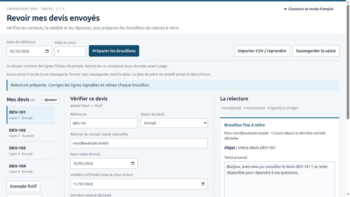Open quote DEV-103 in the list
This screenshot has width=350, height=197.
pyautogui.click(x=31, y=151)
